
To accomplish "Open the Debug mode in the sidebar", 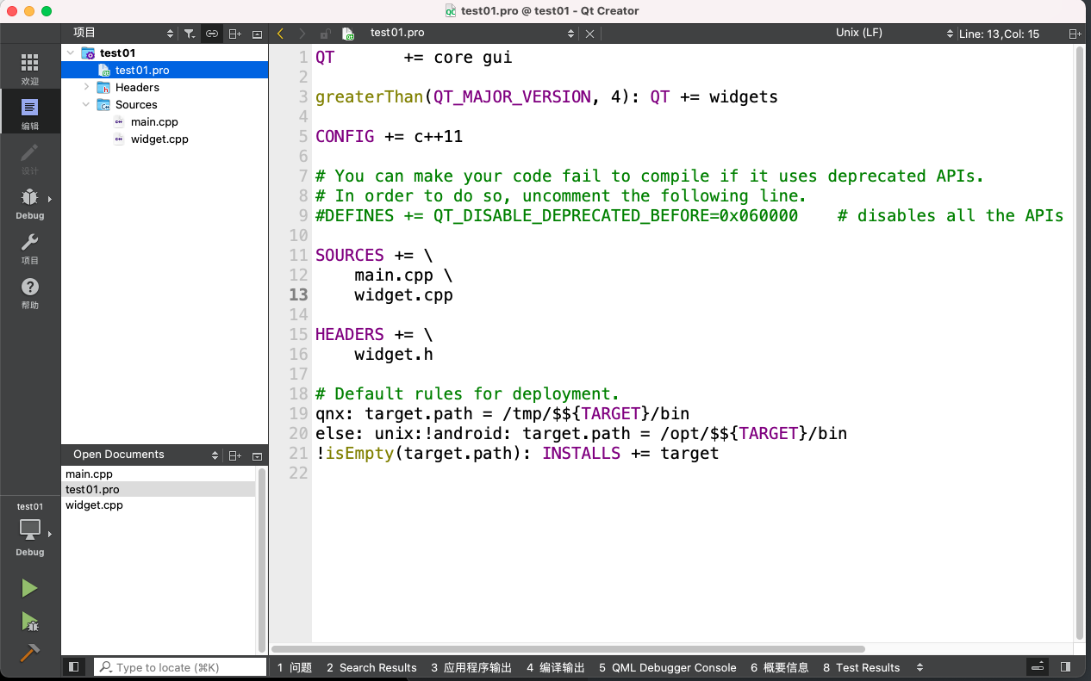I will coord(30,203).
